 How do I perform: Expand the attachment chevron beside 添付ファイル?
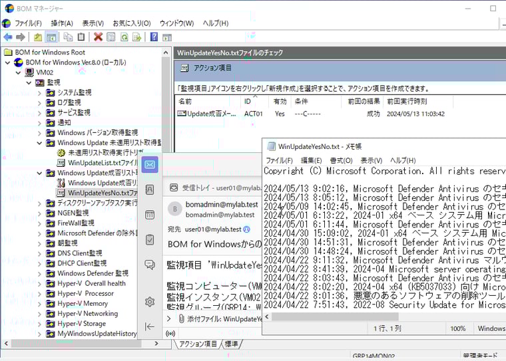pos(168,318)
